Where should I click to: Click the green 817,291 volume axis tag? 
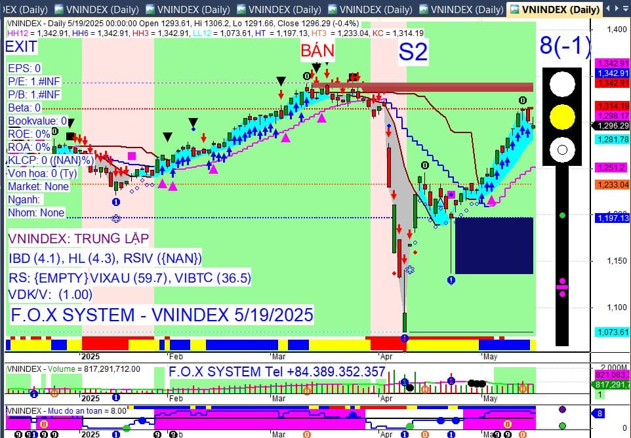[612, 384]
